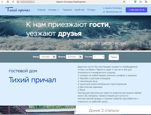Open the green shield protection icon
The image size is (151, 115).
tap(135, 2)
